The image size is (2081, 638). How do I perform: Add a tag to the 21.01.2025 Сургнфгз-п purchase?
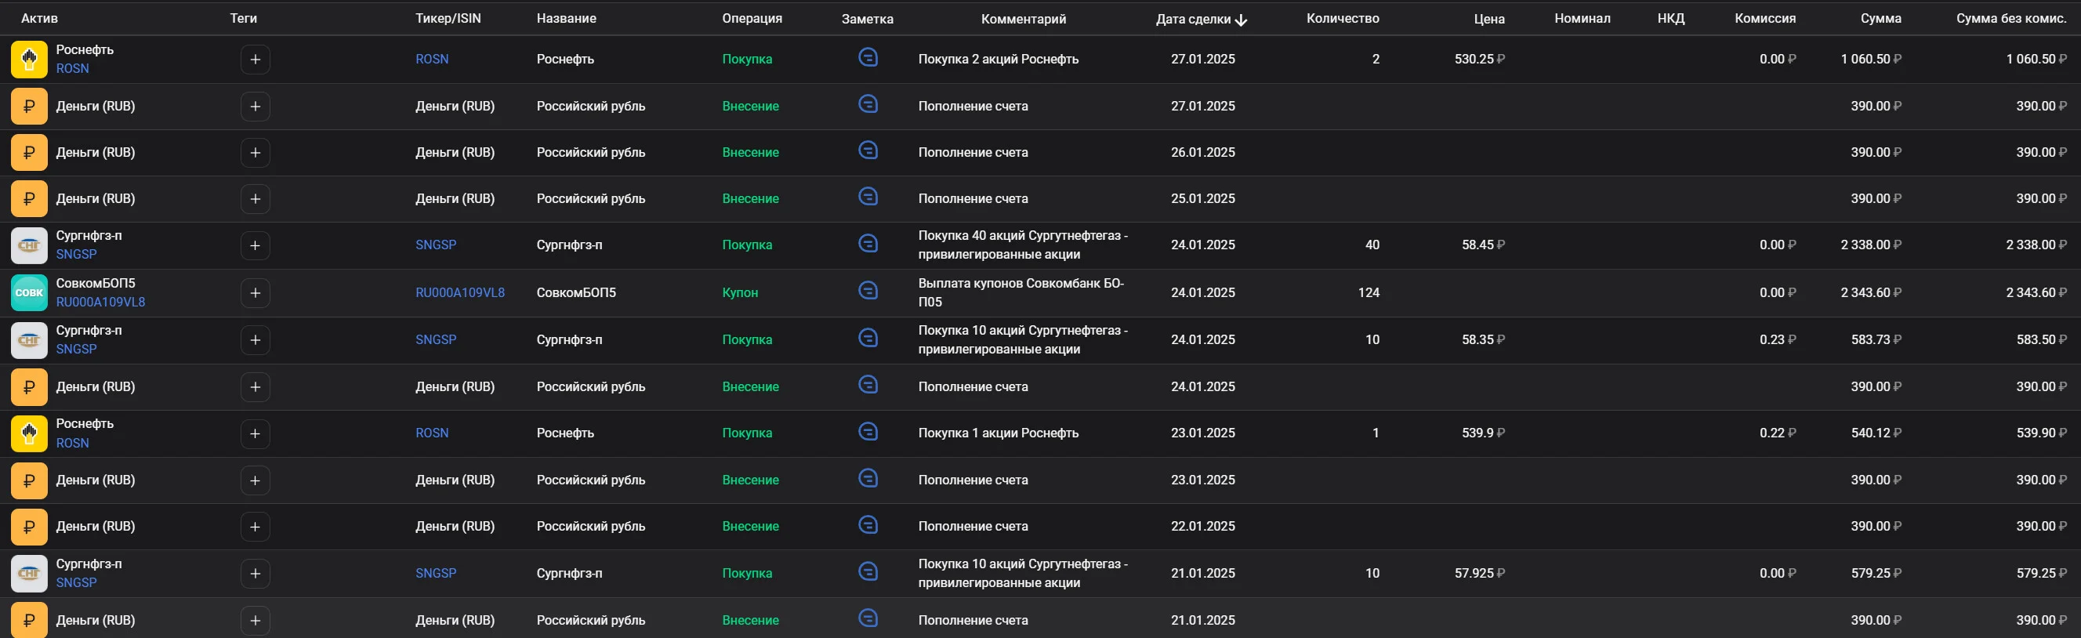click(256, 574)
